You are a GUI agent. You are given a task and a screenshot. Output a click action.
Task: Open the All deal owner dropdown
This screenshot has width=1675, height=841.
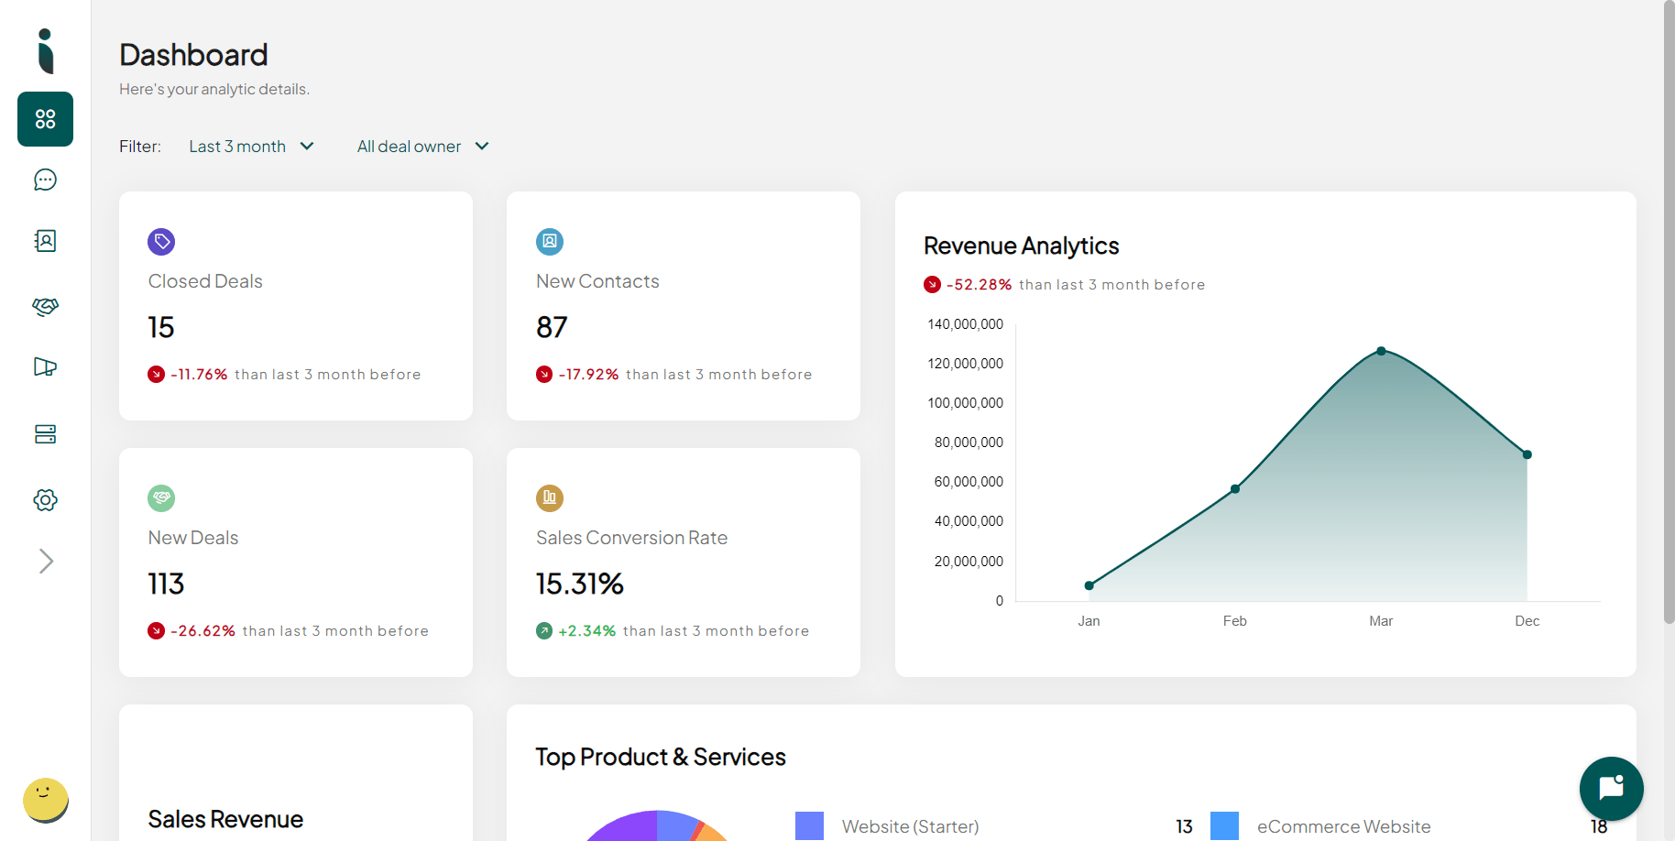pyautogui.click(x=422, y=147)
